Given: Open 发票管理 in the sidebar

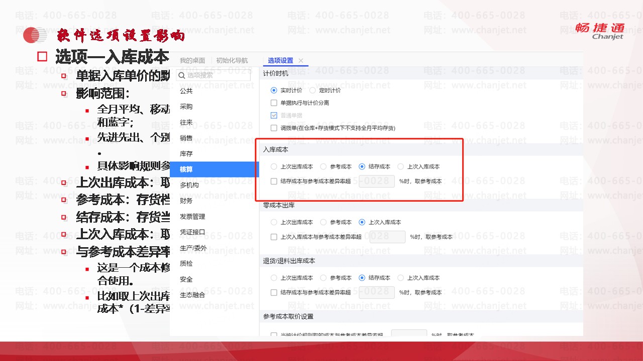Looking at the screenshot, I should point(192,217).
